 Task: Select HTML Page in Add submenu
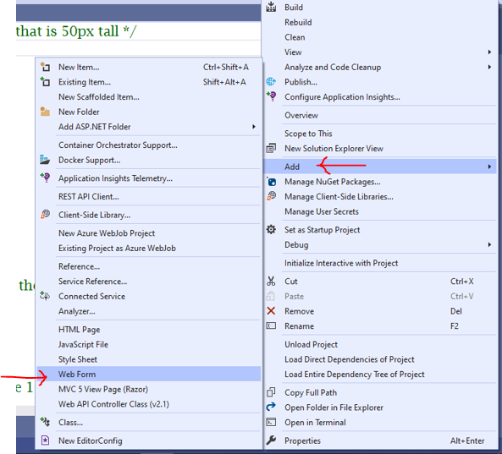[x=148, y=330]
